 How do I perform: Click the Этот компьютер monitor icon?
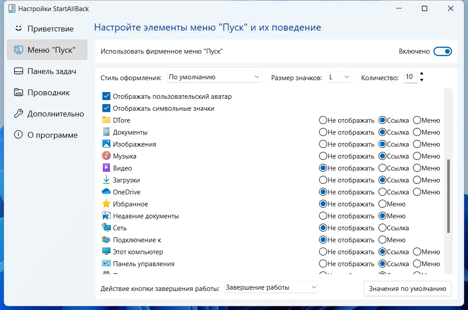point(106,252)
